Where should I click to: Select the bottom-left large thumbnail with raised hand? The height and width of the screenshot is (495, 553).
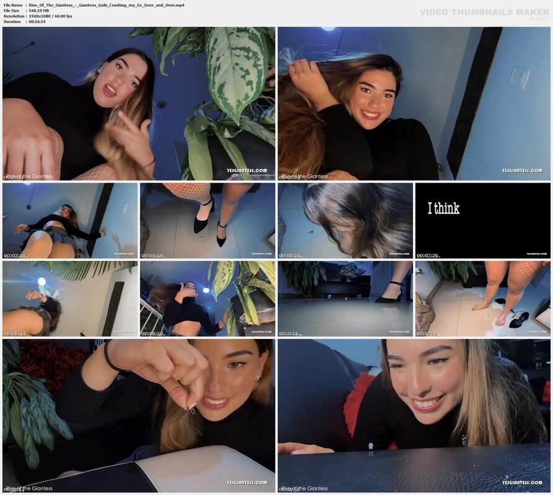[x=139, y=416]
